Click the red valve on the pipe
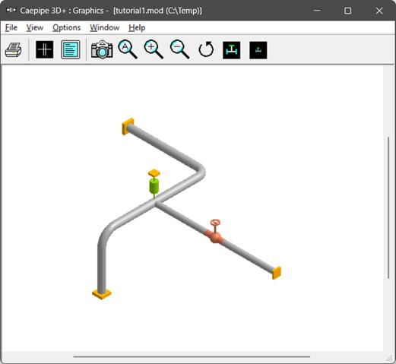 click(x=215, y=234)
